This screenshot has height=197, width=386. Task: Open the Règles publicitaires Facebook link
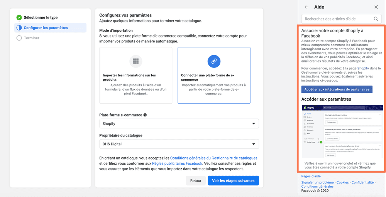point(177,163)
